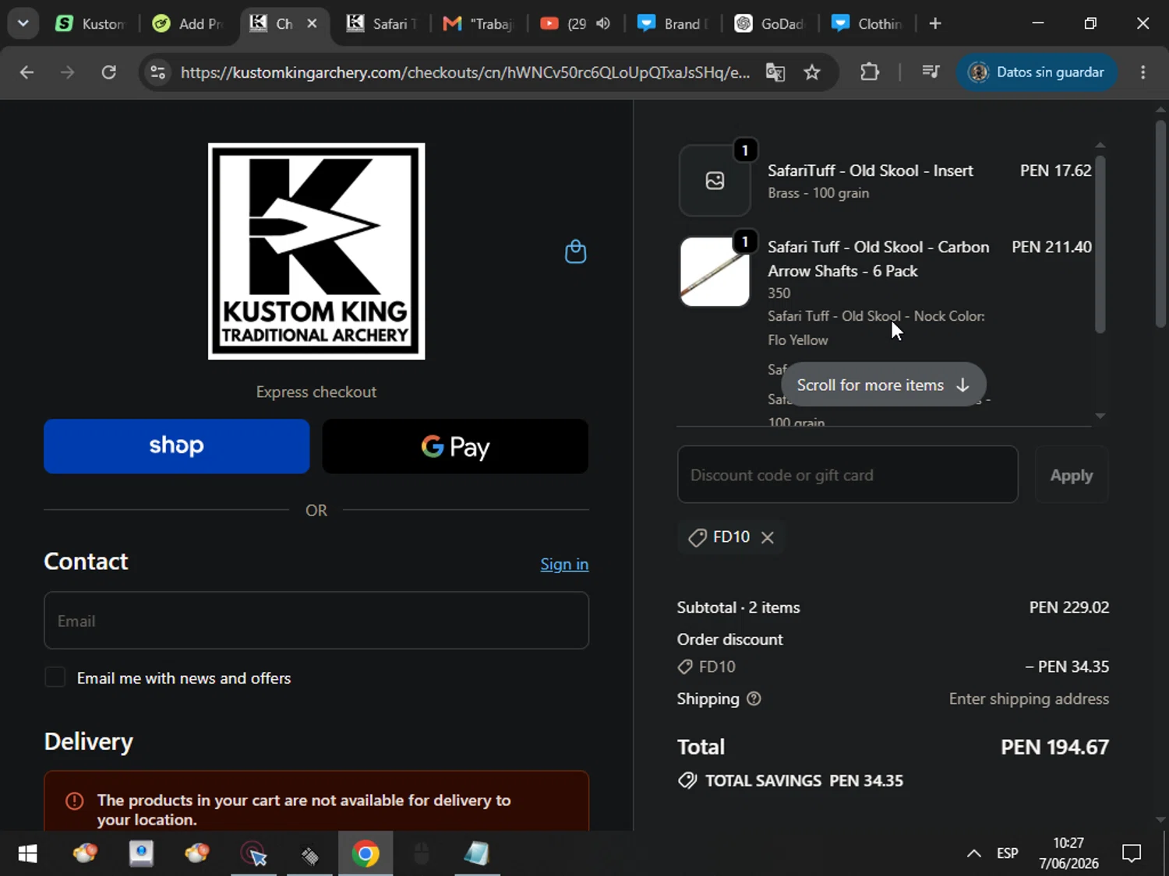This screenshot has width=1169, height=876.
Task: Switch to the Add Pr tab
Action: [188, 23]
